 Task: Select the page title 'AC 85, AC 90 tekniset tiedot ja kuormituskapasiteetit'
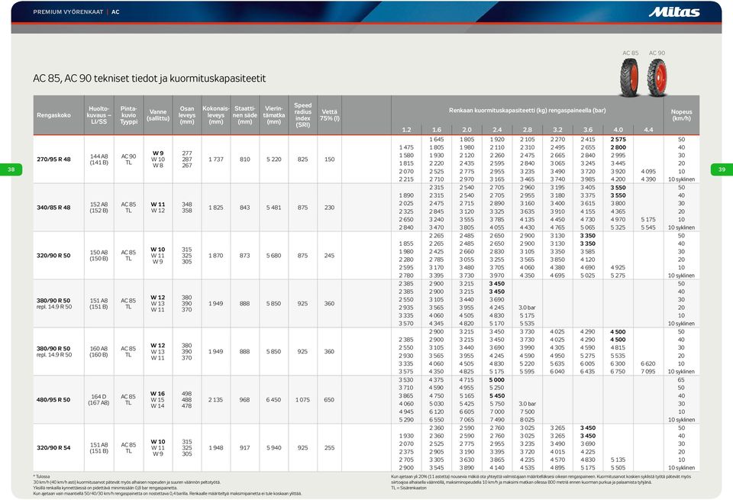coord(149,78)
